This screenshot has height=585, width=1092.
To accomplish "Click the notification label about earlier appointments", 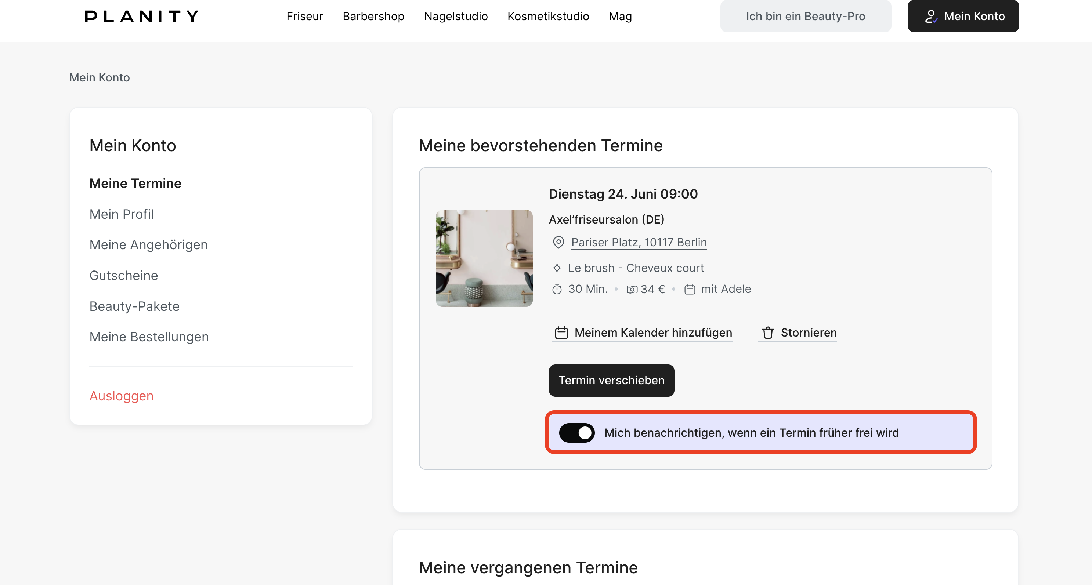I will (x=751, y=432).
